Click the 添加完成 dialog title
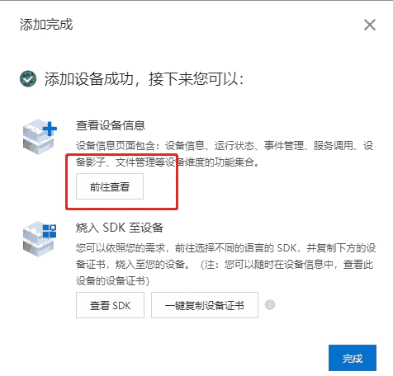This screenshot has width=393, height=376. 46,25
